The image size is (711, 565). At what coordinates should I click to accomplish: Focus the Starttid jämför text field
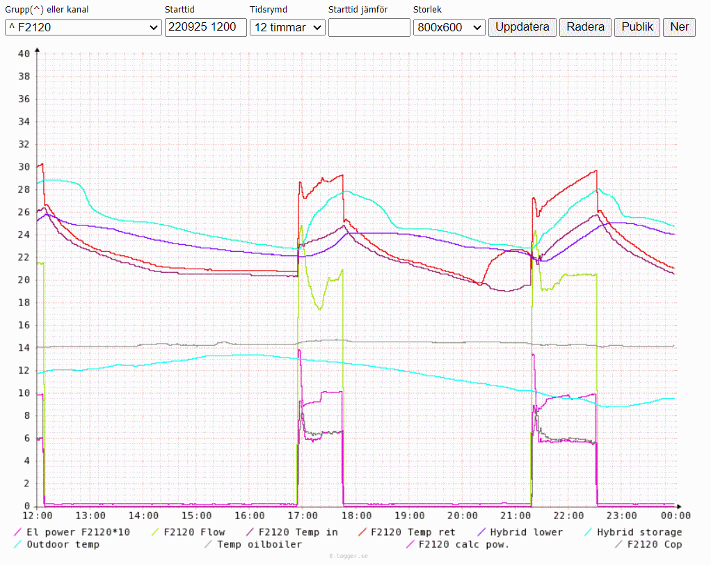369,27
